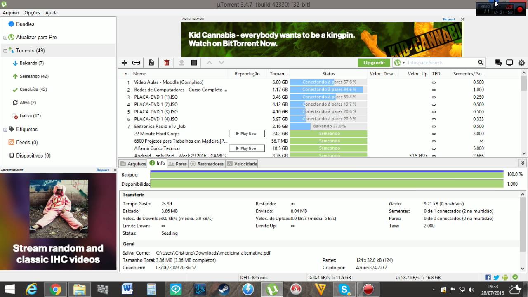Click the Add Torrent from URL link icon
The image size is (528, 297).
(x=136, y=63)
